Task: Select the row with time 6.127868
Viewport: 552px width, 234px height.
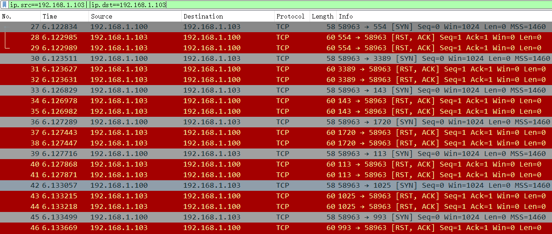Action: click(x=276, y=164)
